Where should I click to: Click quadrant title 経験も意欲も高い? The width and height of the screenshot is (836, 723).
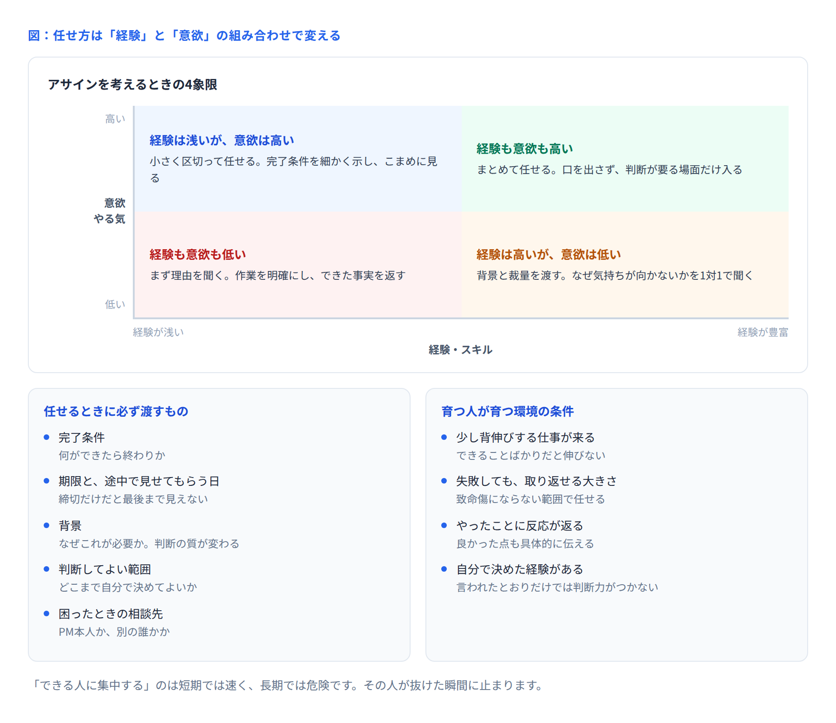pos(525,148)
